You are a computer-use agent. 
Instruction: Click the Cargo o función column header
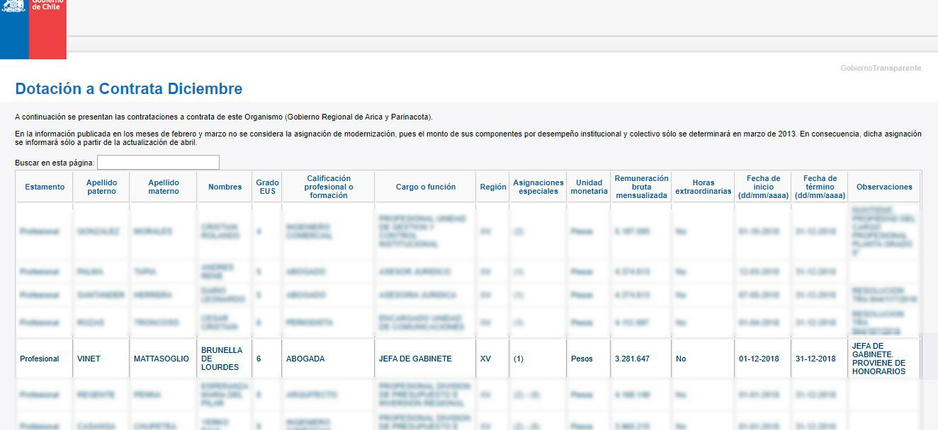(426, 187)
